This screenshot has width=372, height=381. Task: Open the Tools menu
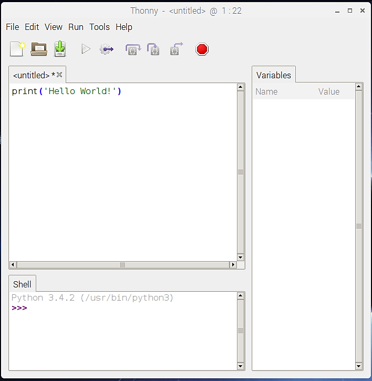tap(99, 27)
